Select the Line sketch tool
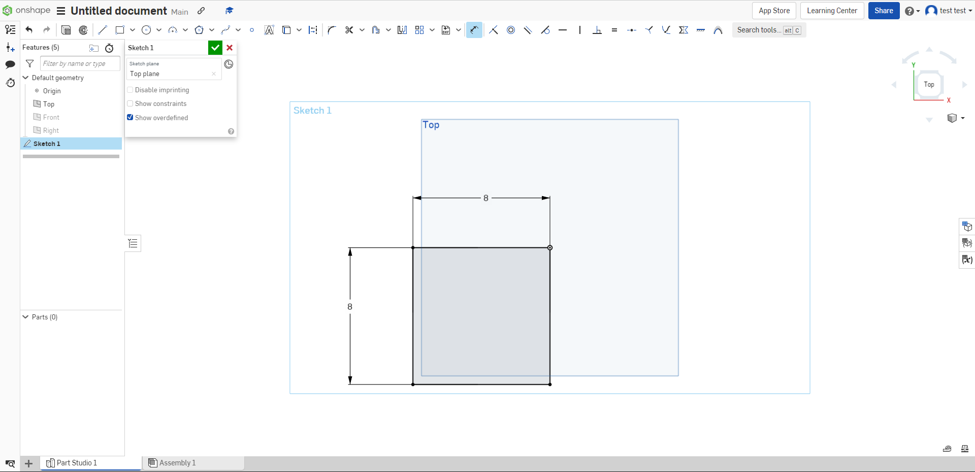 coord(103,30)
